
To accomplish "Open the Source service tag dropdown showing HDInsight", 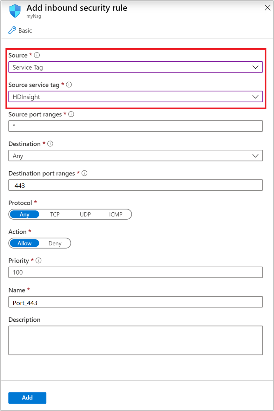I will click(135, 97).
